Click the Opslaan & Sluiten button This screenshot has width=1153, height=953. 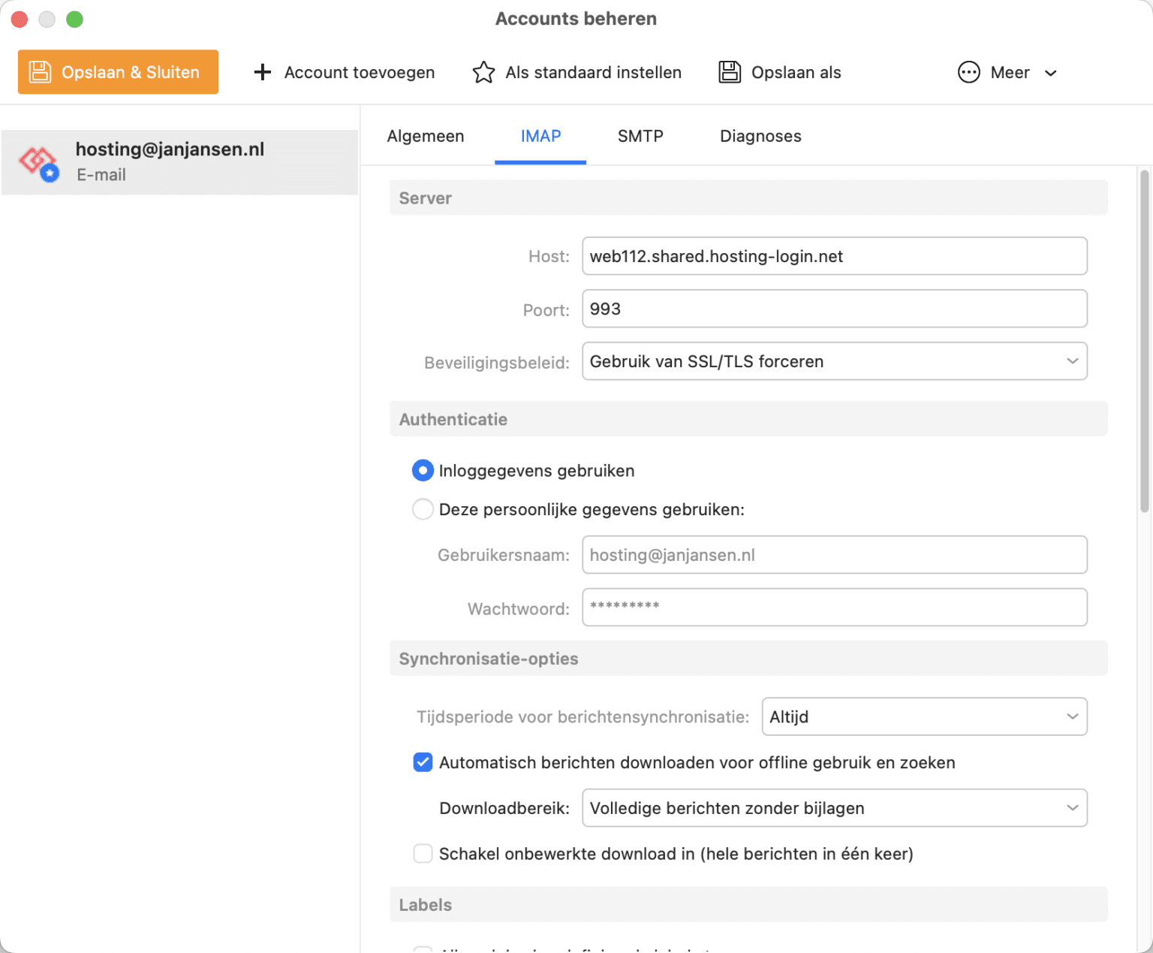117,71
